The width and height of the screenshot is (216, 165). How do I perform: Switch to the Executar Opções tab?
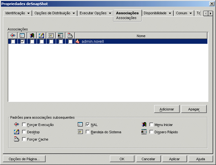click(93, 13)
